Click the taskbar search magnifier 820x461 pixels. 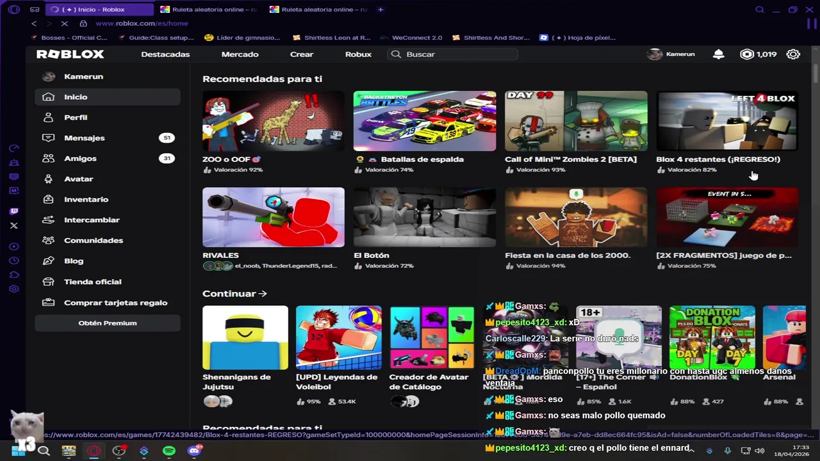[44, 451]
